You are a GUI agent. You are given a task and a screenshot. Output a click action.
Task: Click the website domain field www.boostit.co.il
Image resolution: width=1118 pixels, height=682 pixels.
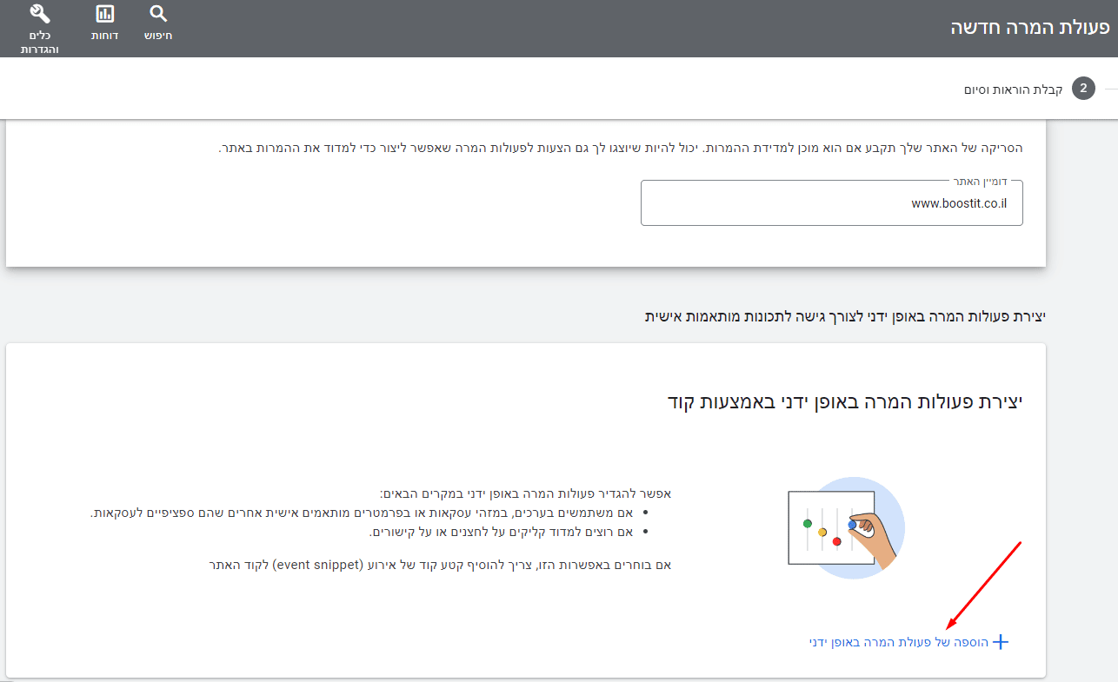[832, 202]
